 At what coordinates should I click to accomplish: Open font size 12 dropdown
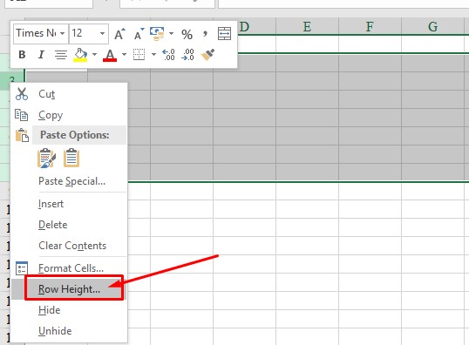(102, 33)
